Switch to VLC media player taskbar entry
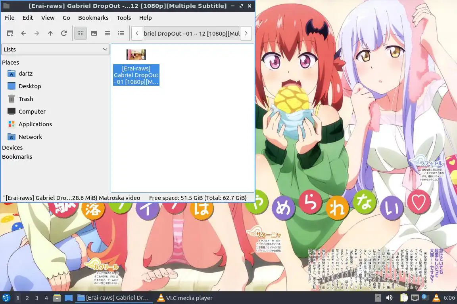Viewport: 457px width, 304px height. point(185,298)
